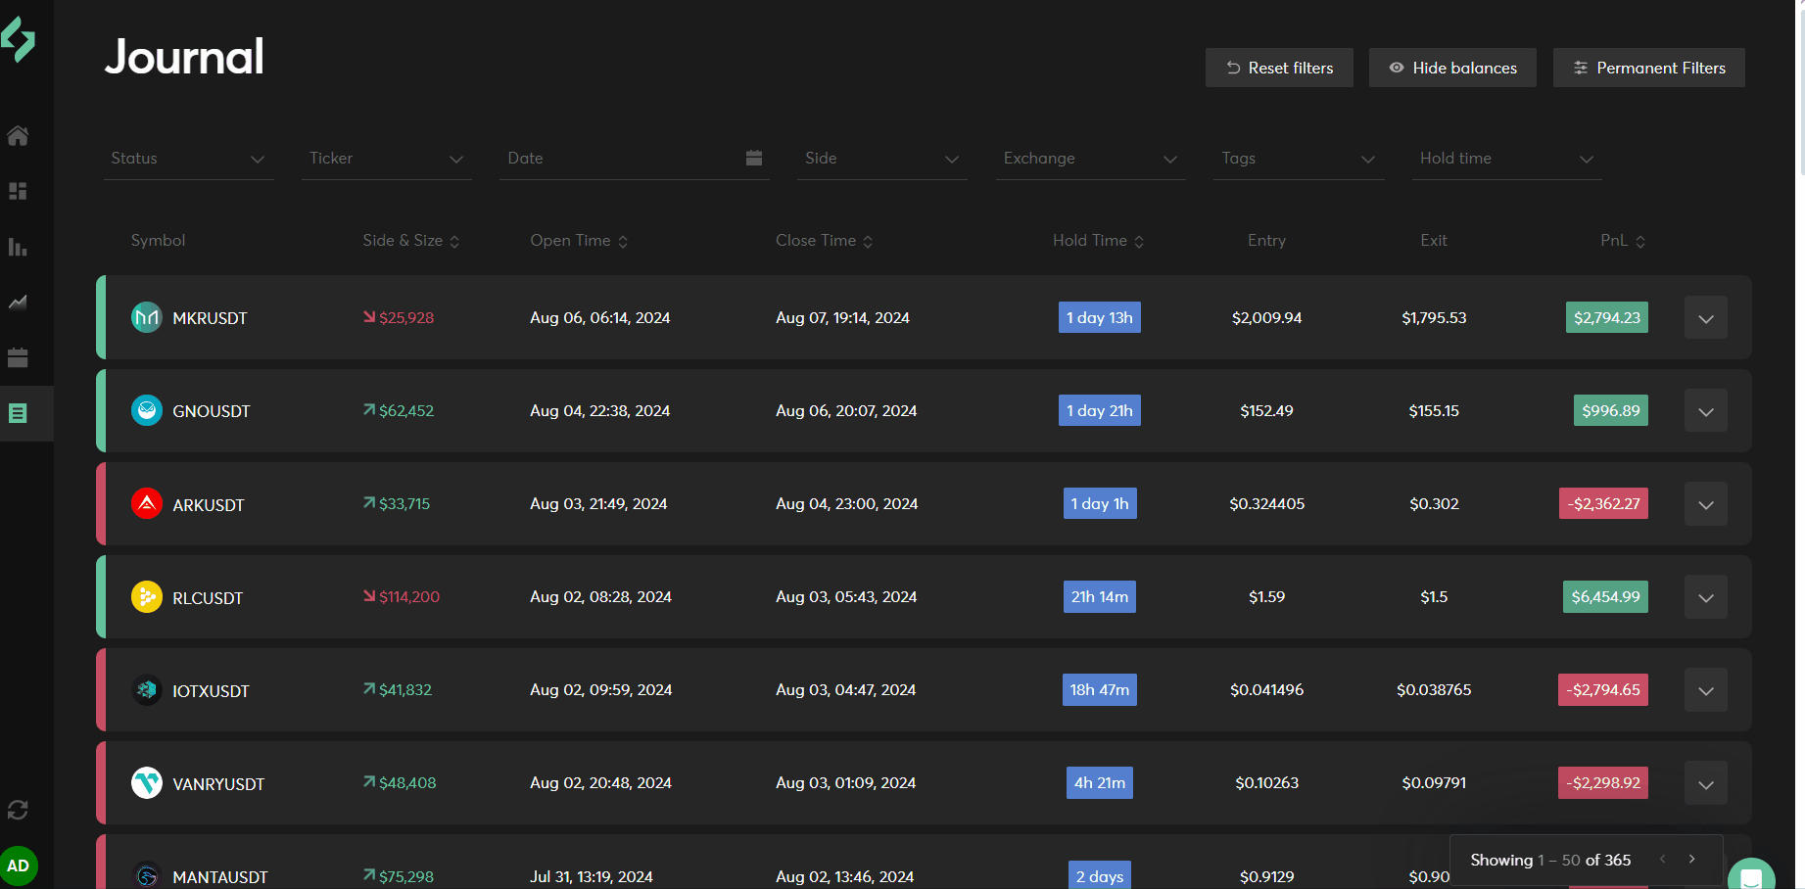Open the Exchange filter dropdown
1805x889 pixels.
(x=1089, y=159)
